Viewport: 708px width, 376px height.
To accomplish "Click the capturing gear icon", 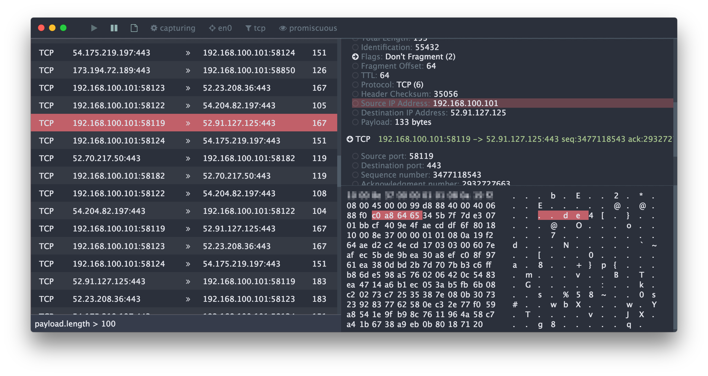I will coord(154,28).
